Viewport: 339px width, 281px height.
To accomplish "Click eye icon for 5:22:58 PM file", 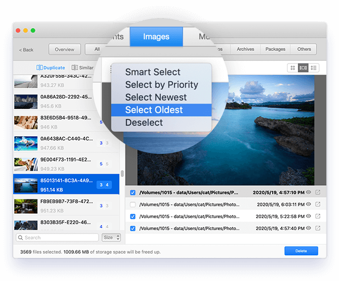I will point(308,216).
